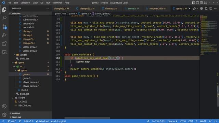The image size is (219, 123).
Task: Open editor more actions ellipsis
Action: click(215, 9)
